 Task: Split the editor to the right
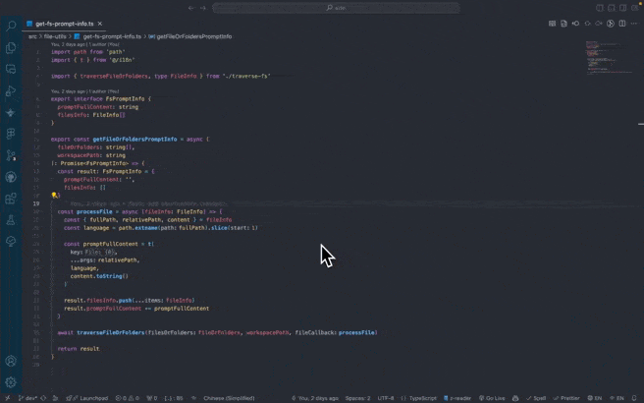coord(622,24)
